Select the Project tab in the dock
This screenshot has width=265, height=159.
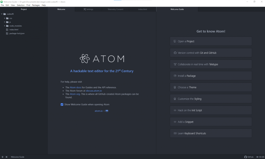click(24, 9)
